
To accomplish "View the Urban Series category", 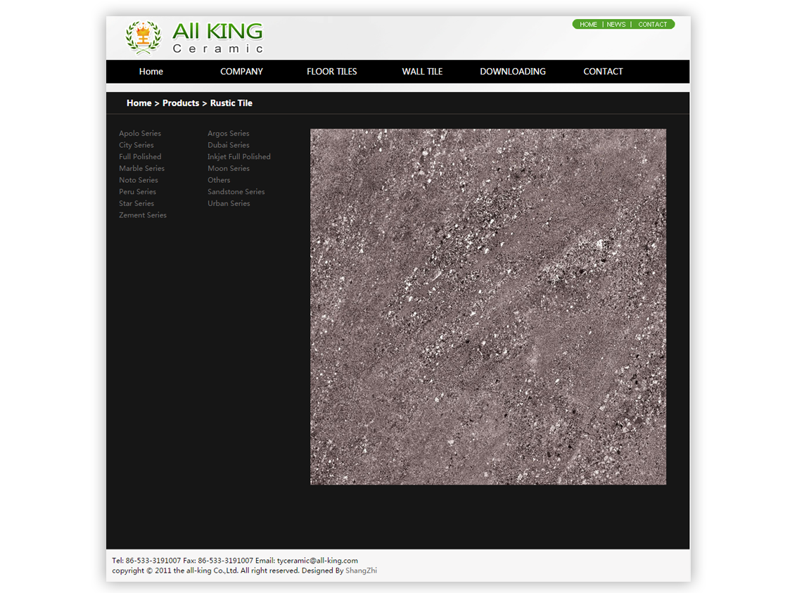I will pos(229,203).
